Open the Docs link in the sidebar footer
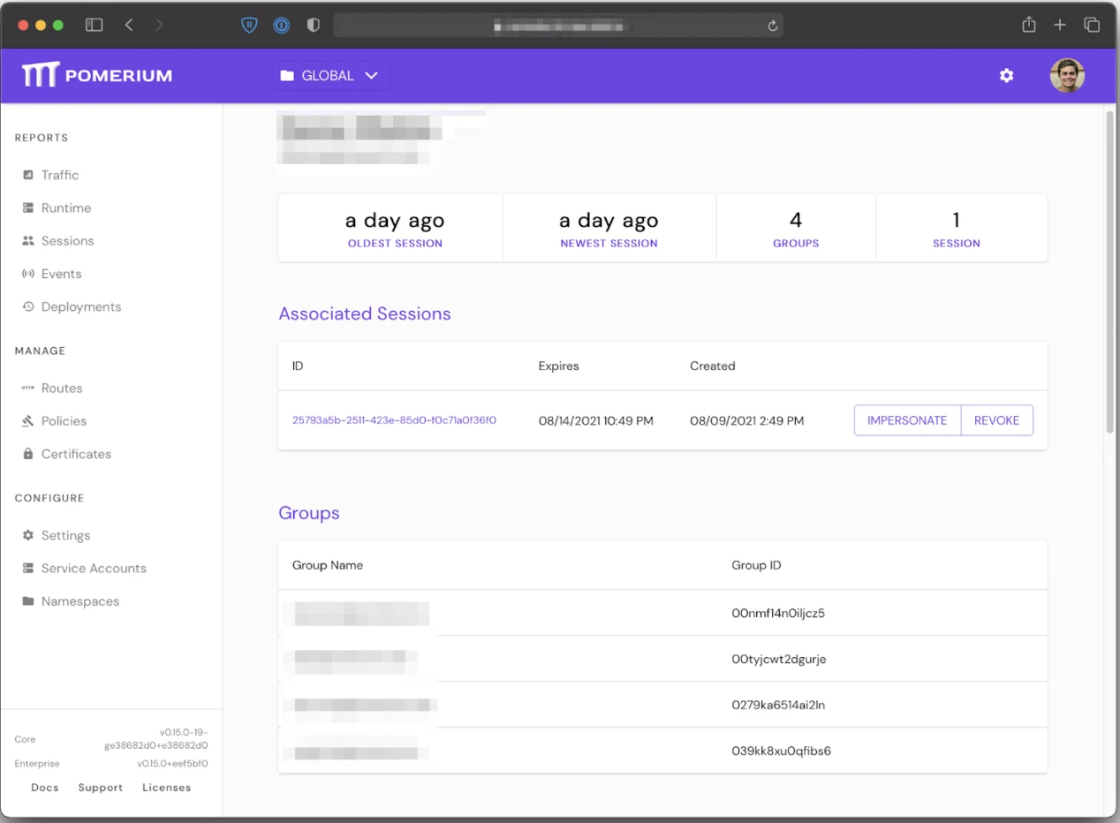The height and width of the screenshot is (823, 1120). pyautogui.click(x=44, y=787)
